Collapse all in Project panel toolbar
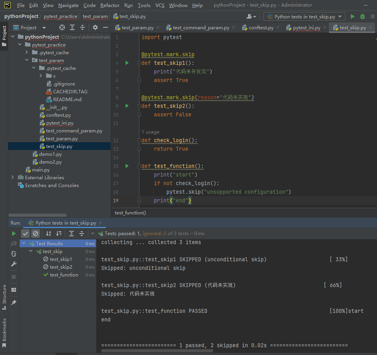This screenshot has width=377, height=355. (x=82, y=27)
